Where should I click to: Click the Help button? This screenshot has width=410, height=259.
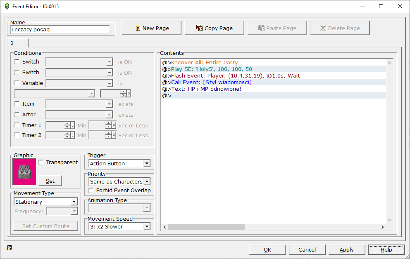pyautogui.click(x=386, y=250)
